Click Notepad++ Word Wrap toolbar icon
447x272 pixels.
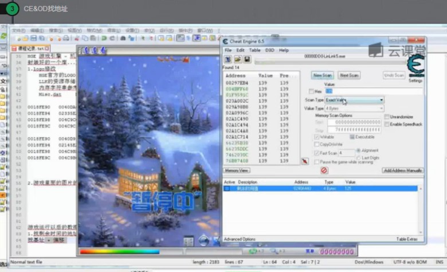[180, 38]
